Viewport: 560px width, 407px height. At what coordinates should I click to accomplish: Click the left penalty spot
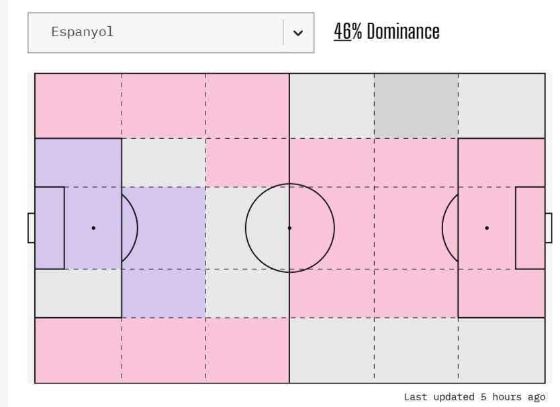93,228
